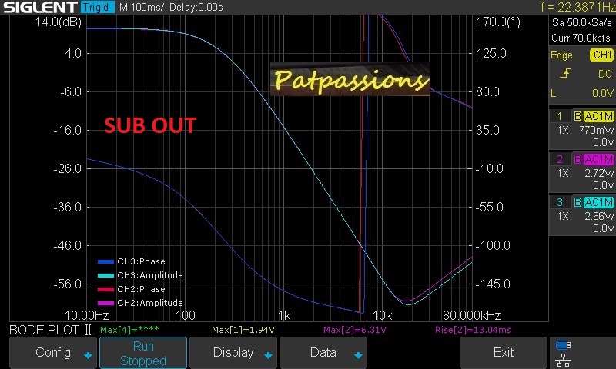This screenshot has width=616, height=369.
Task: Select the CH1 trigger source label
Action: coord(601,55)
